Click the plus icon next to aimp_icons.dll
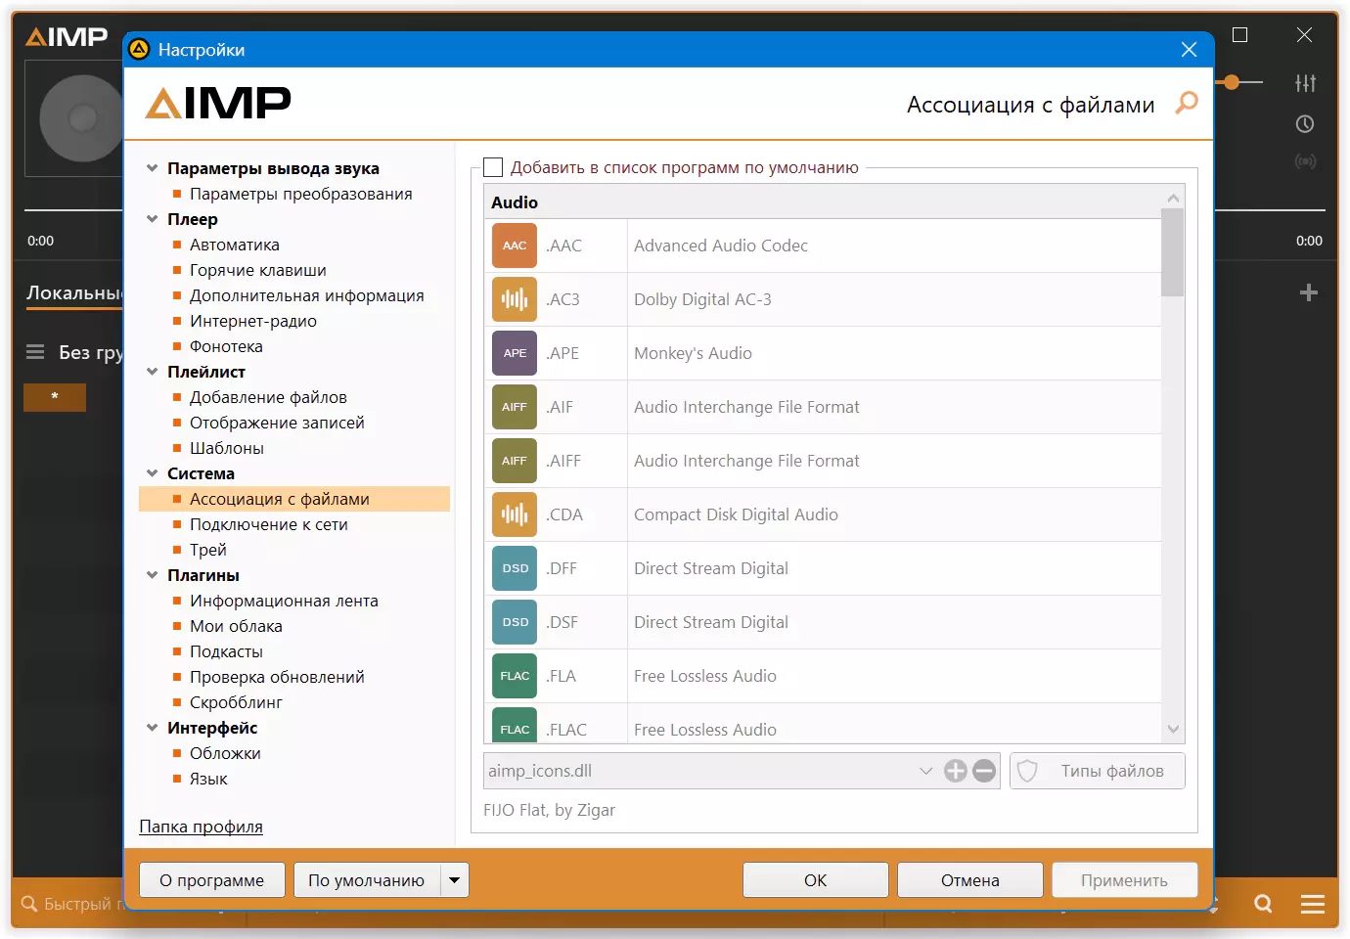Viewport: 1350px width, 939px height. (x=956, y=771)
